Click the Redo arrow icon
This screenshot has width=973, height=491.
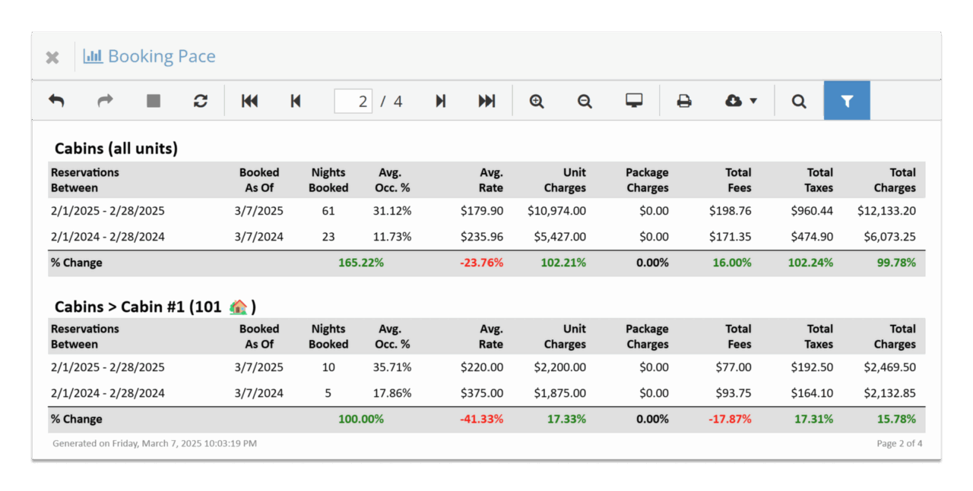click(x=104, y=100)
